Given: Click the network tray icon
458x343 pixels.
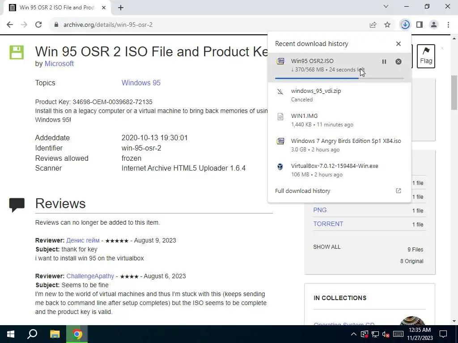Looking at the screenshot, I should point(375,334).
